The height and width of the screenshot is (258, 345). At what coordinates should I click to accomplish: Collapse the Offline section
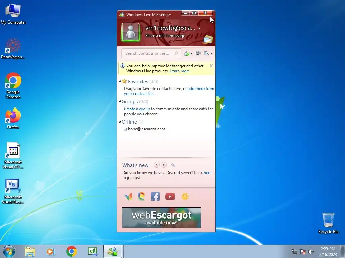(x=120, y=122)
